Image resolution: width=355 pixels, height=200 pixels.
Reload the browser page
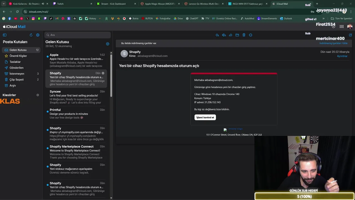(17, 12)
